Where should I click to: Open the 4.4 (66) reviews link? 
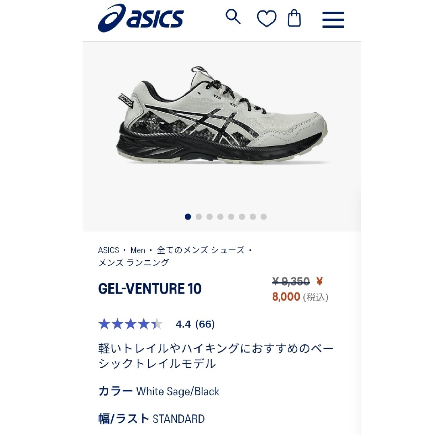[x=195, y=324]
